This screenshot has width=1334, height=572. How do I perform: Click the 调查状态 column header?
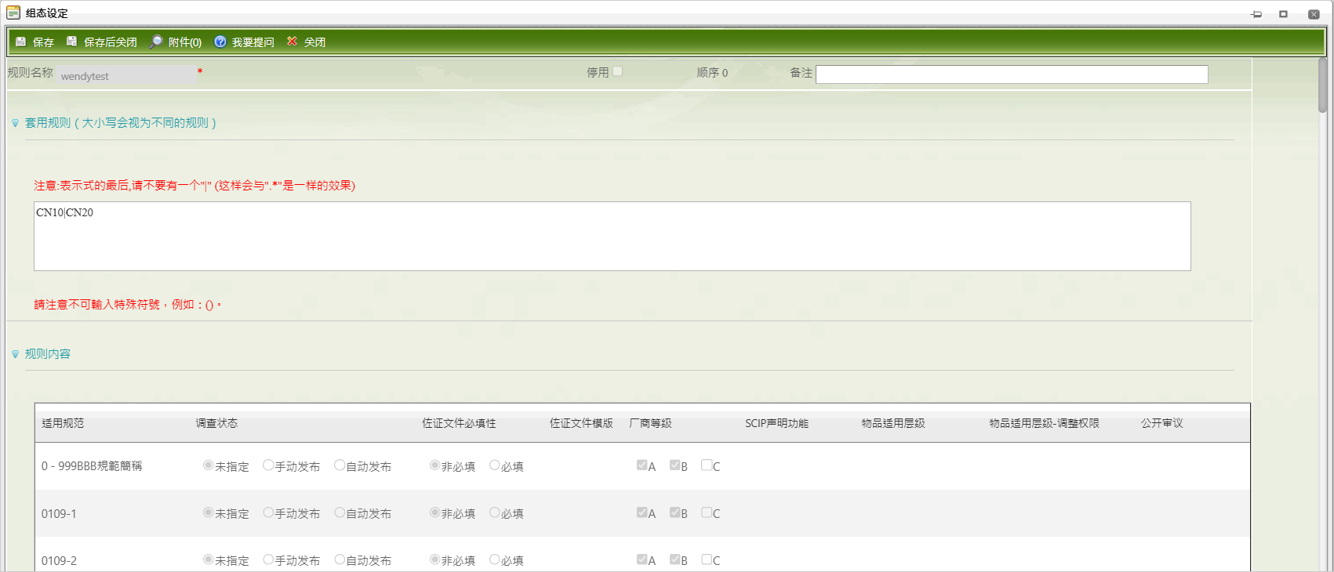pos(216,423)
